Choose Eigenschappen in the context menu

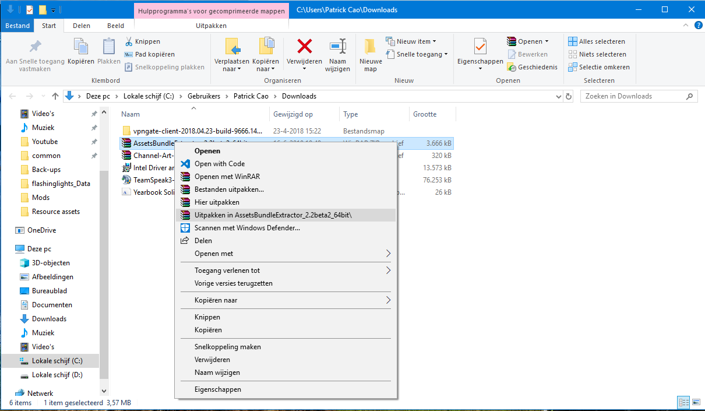coord(285,389)
